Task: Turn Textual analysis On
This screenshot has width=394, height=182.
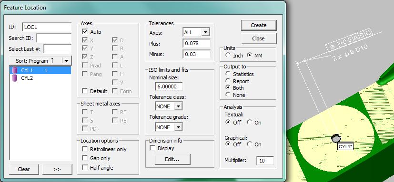Action: pos(249,122)
